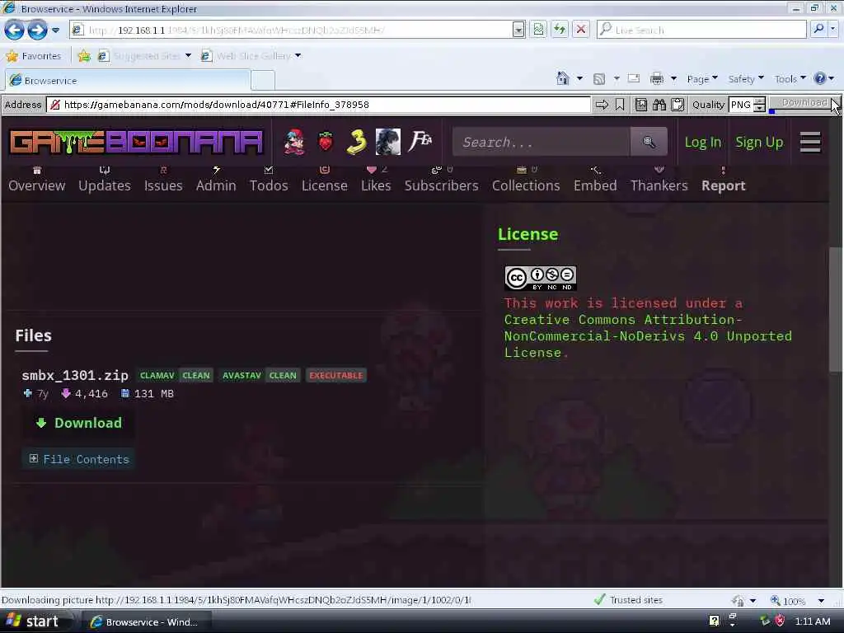Viewport: 844px width, 633px height.
Task: Go forward with the IE Forward arrow
Action: (x=37, y=30)
